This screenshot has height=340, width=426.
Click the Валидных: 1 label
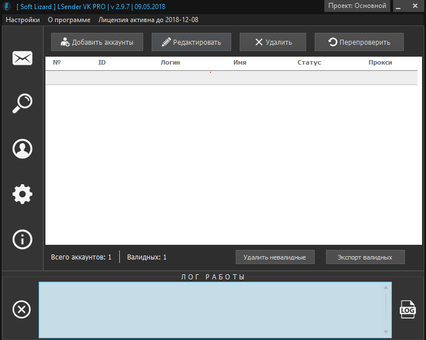147,257
